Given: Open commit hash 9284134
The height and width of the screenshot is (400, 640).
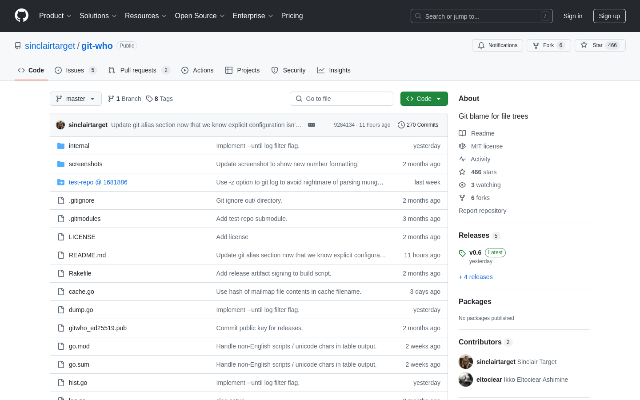Looking at the screenshot, I should pos(344,125).
